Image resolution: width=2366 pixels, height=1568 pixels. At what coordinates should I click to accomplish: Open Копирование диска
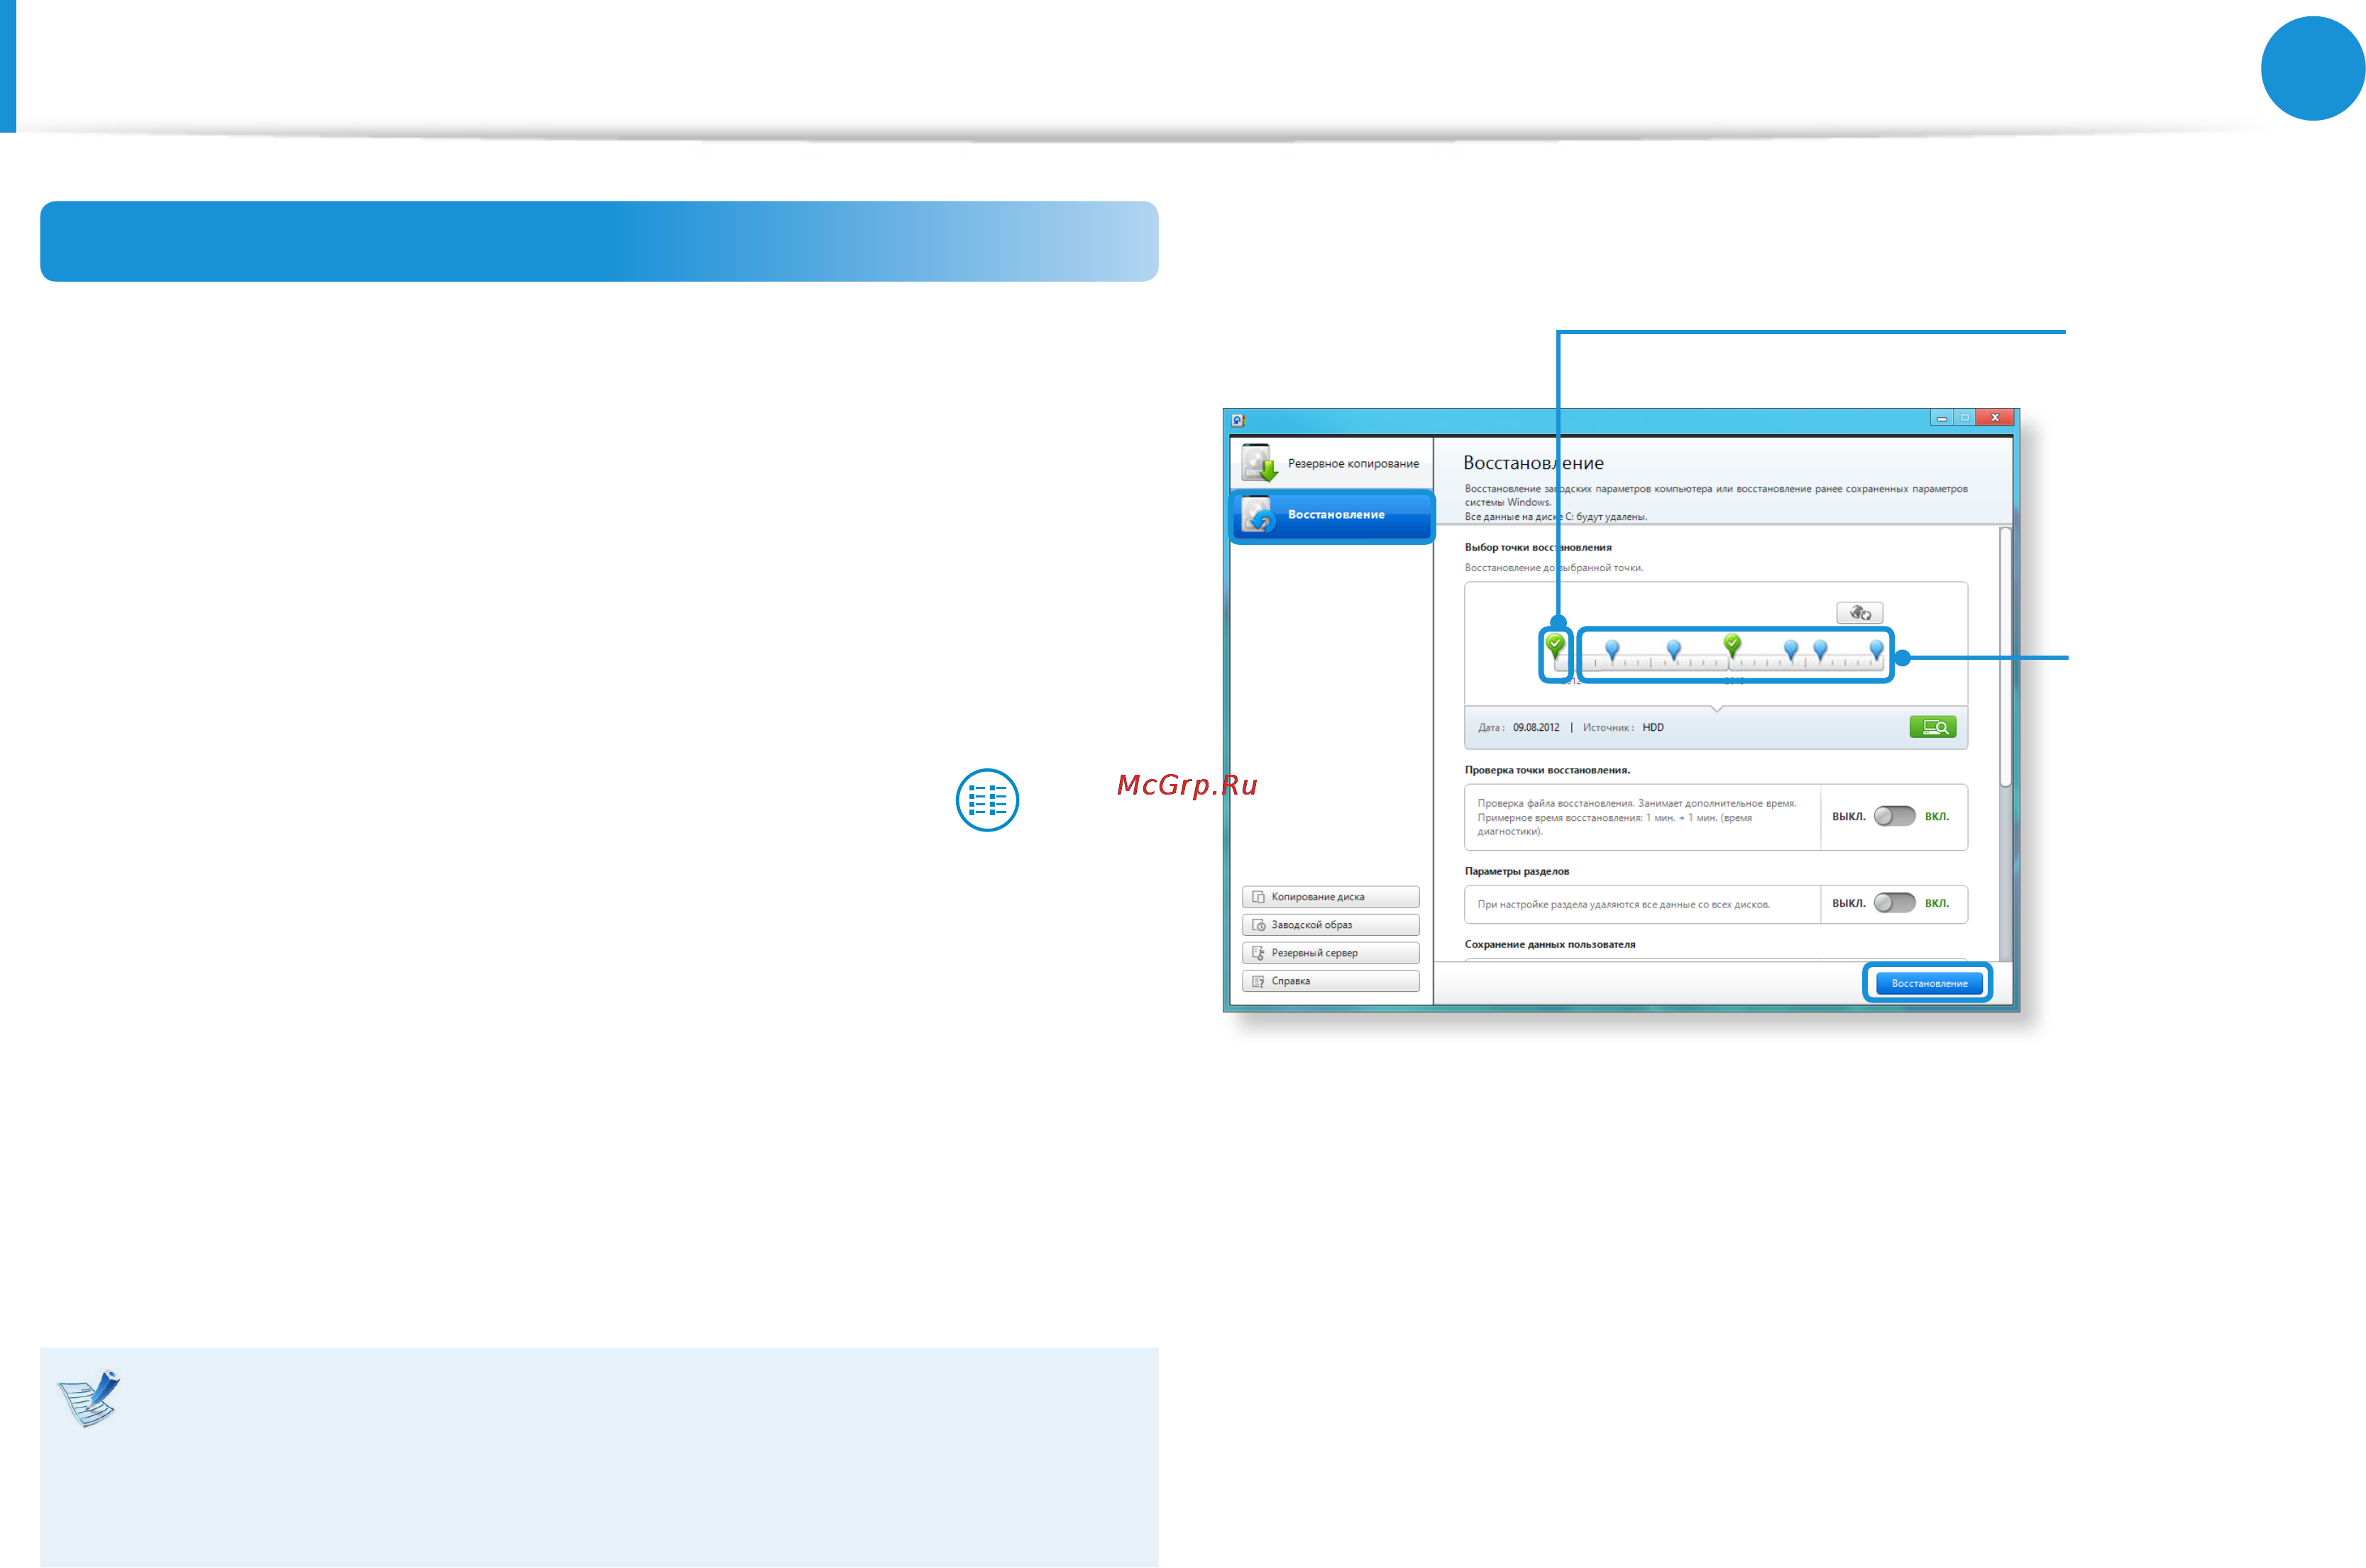pos(1330,897)
